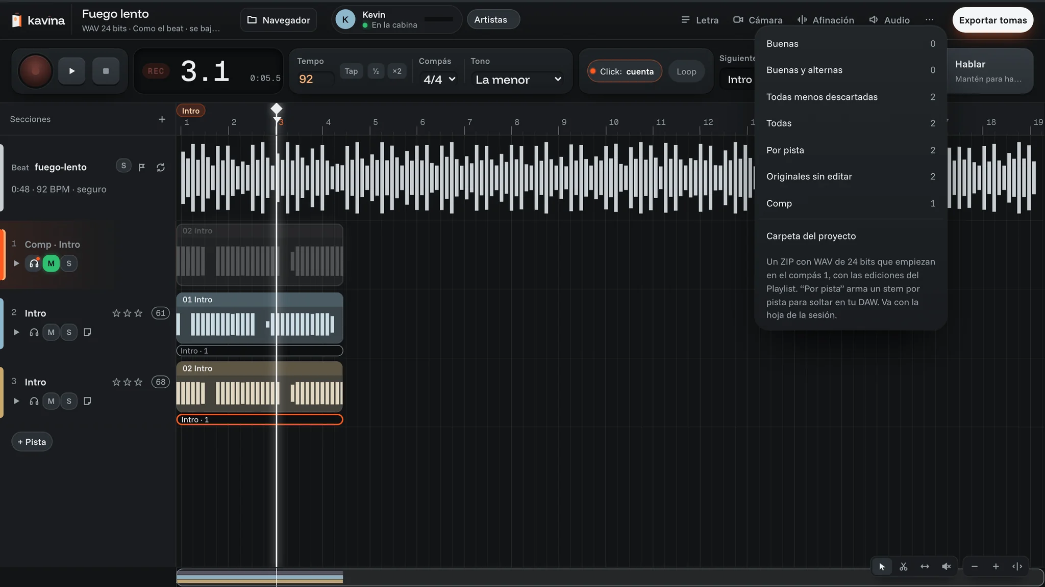
Task: Open the Kevin artist status selector
Action: pos(396,20)
